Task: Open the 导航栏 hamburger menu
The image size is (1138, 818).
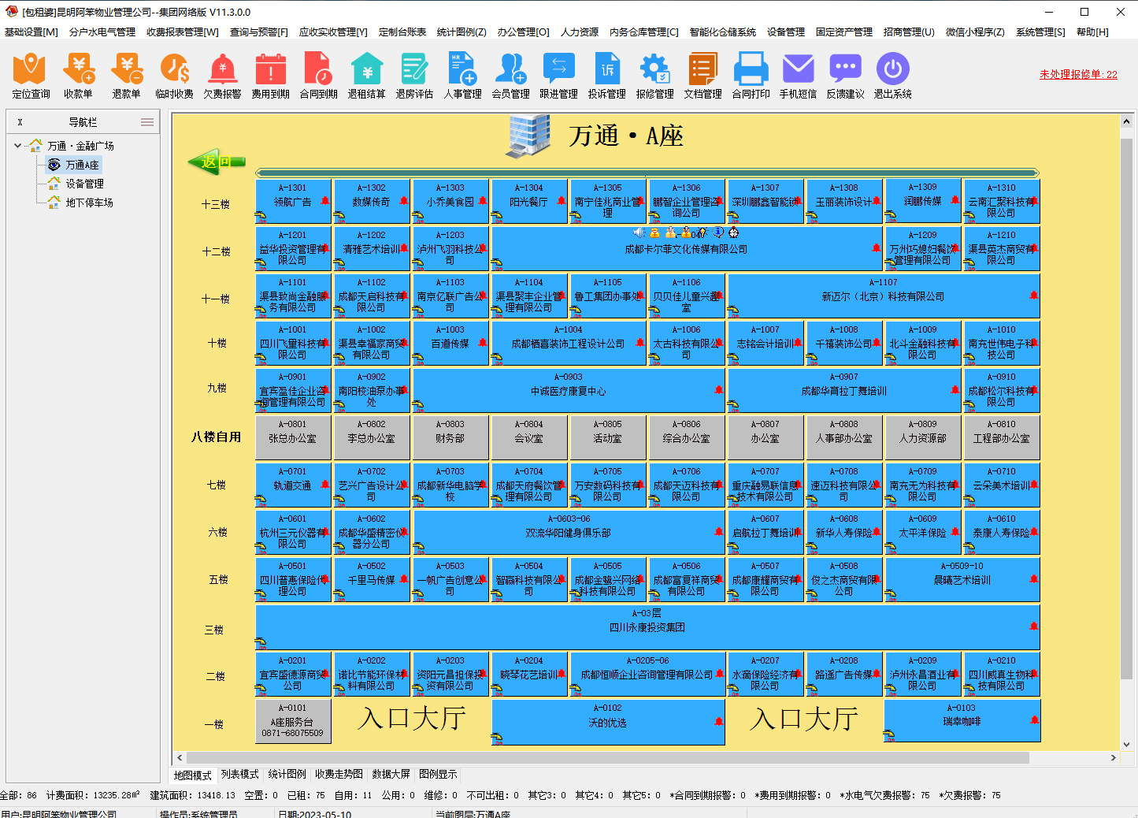Action: 146,121
